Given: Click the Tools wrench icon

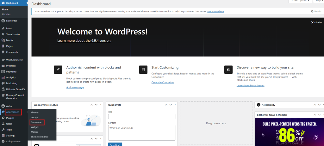Looking at the screenshot, I should tap(3, 130).
